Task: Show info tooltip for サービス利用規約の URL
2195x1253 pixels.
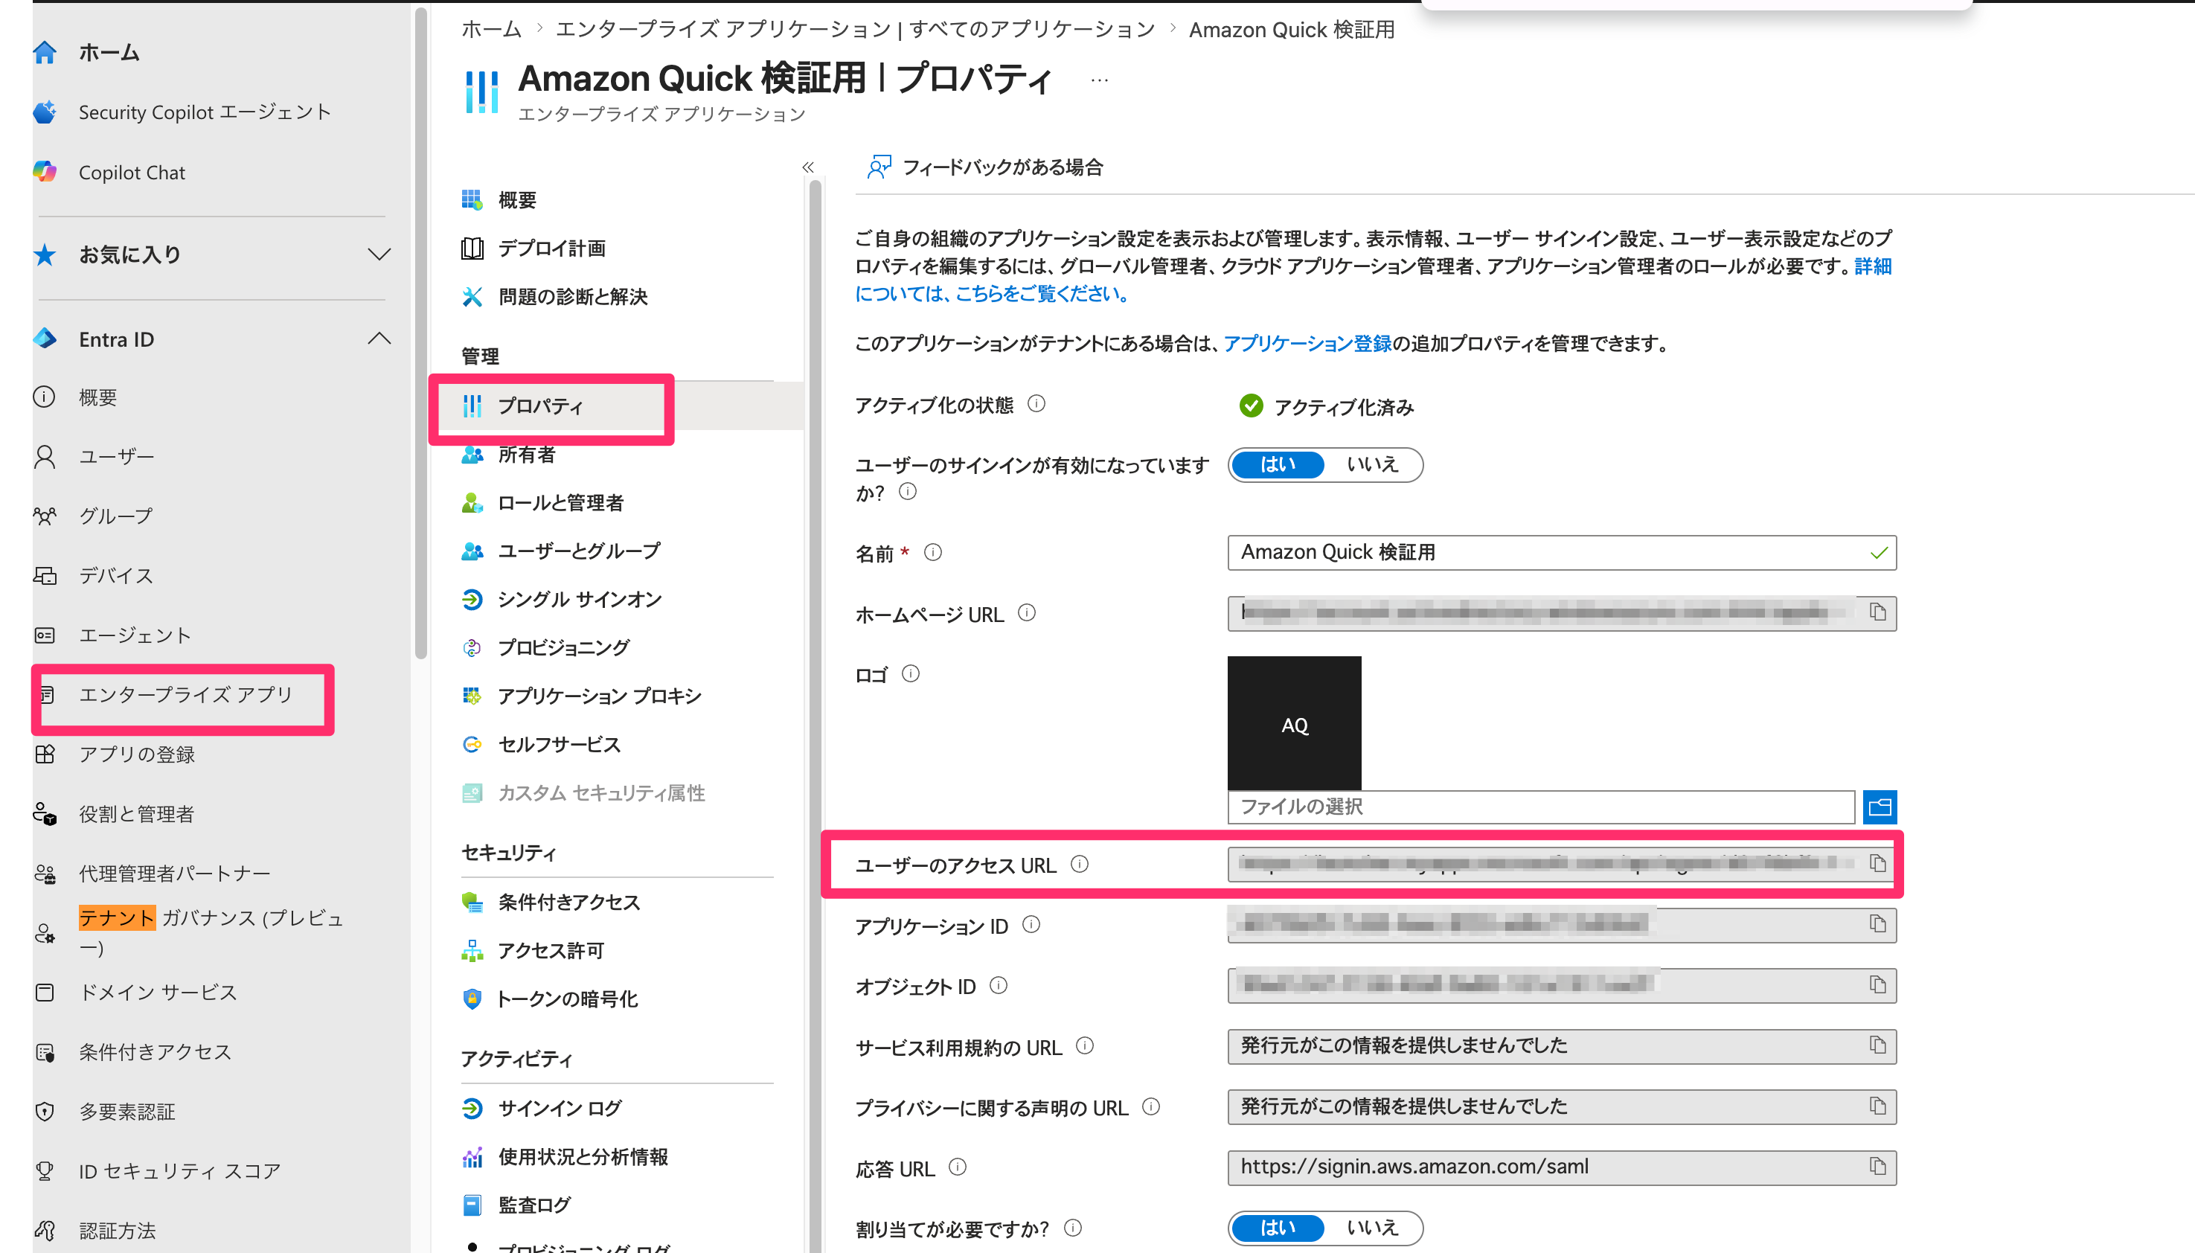Action: 1085,1046
